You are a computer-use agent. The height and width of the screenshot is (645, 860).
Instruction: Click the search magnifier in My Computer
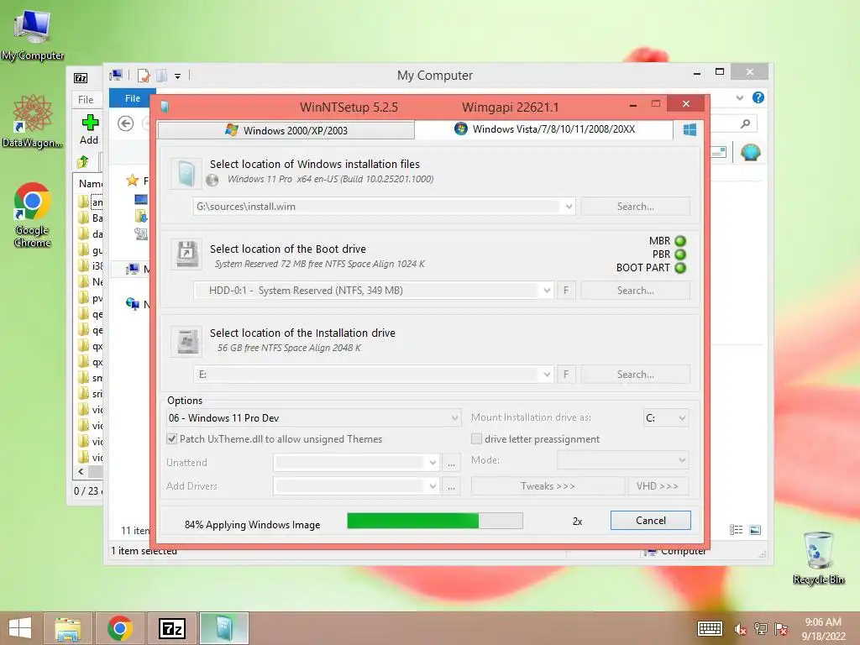pyautogui.click(x=745, y=124)
